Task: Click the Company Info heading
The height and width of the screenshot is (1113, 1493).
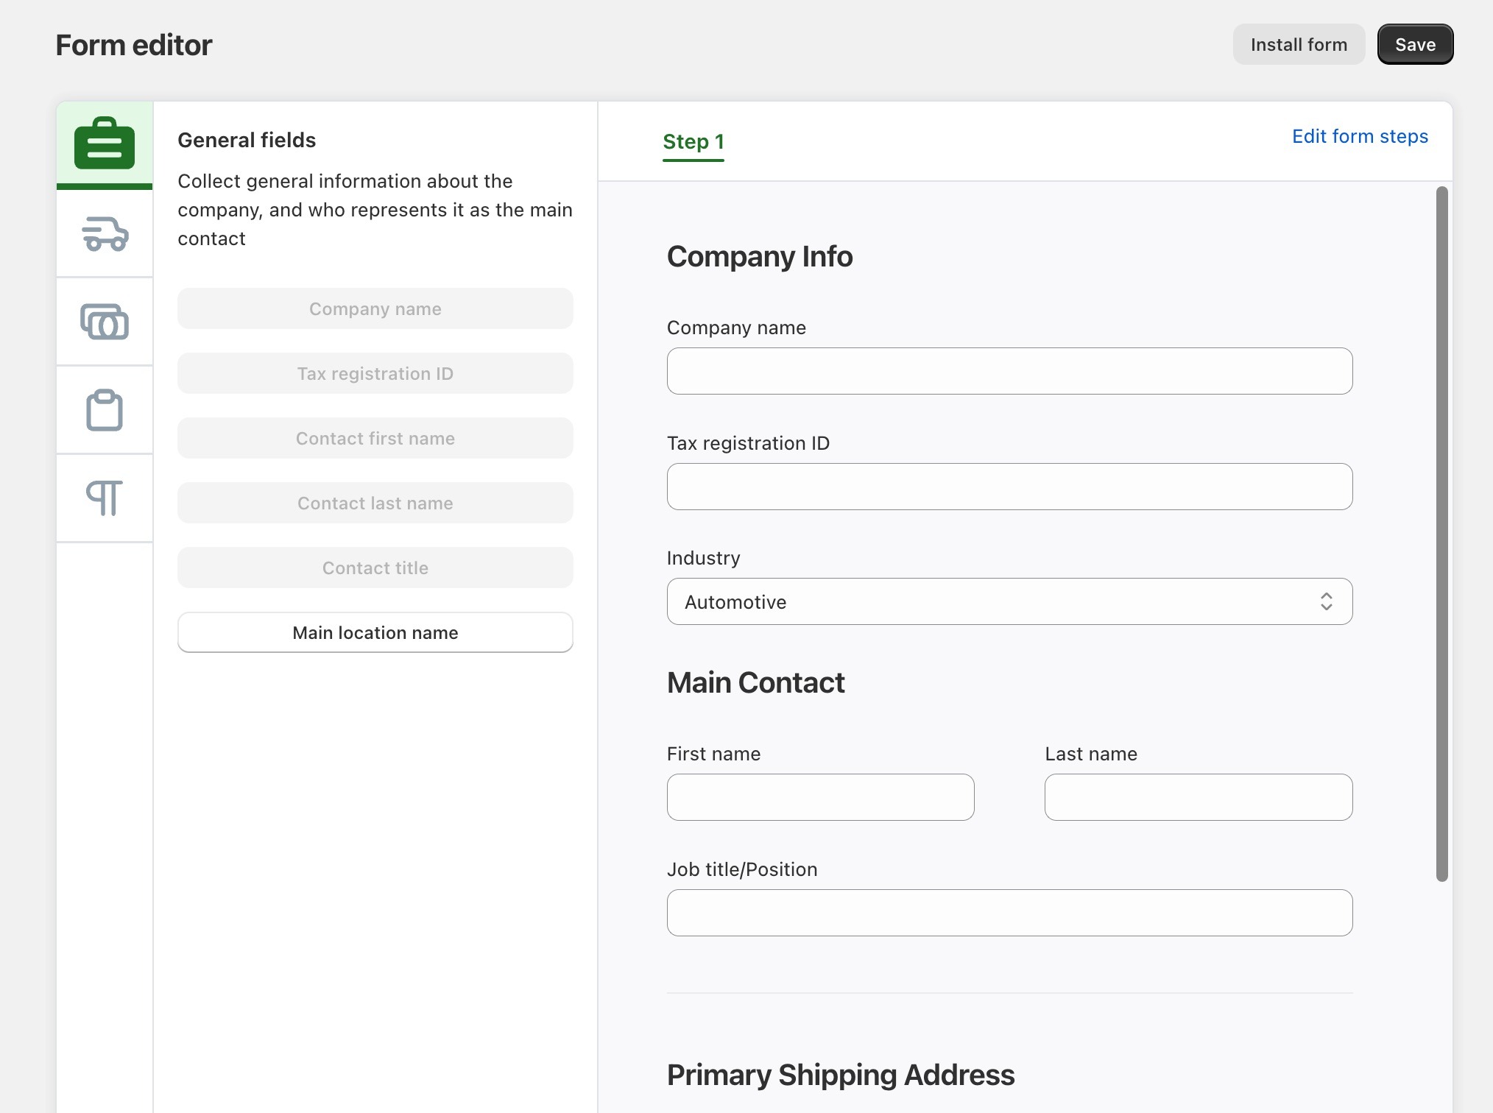Action: [x=760, y=256]
